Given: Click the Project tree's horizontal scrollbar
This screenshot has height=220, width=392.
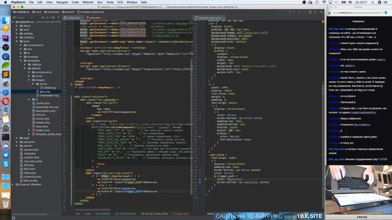Looking at the screenshot, I should click(x=30, y=214).
